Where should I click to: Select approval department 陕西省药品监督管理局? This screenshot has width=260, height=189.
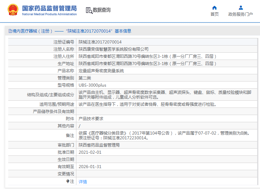pos(99,145)
